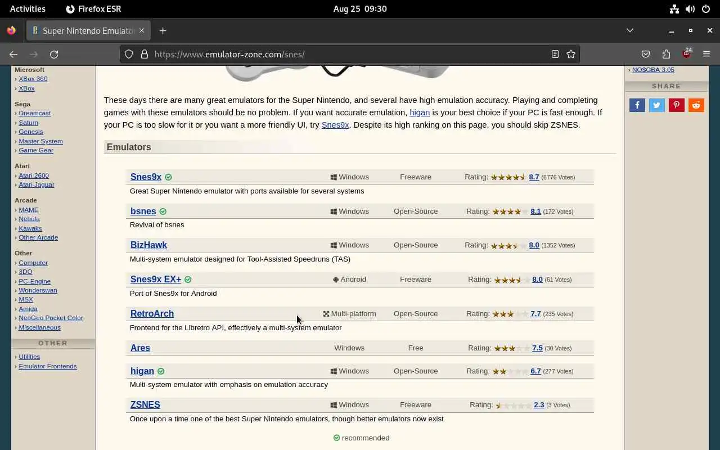The height and width of the screenshot is (450, 720).
Task: Open Firefox View pinned icon
Action: pyautogui.click(x=11, y=30)
